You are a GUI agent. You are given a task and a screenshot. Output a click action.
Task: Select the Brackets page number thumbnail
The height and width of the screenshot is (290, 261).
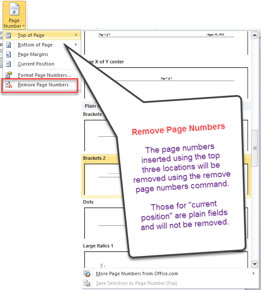click(166, 135)
